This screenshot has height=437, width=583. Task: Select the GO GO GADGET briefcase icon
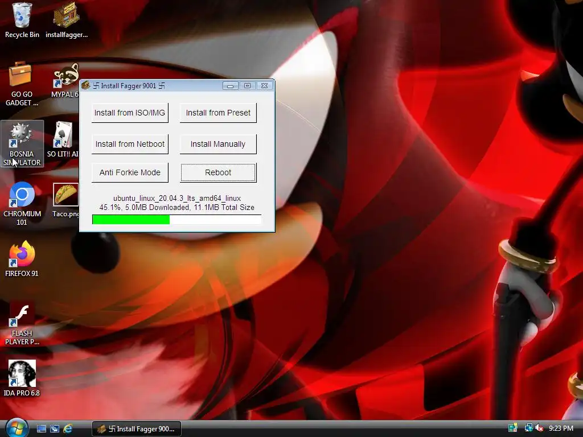pos(22,84)
